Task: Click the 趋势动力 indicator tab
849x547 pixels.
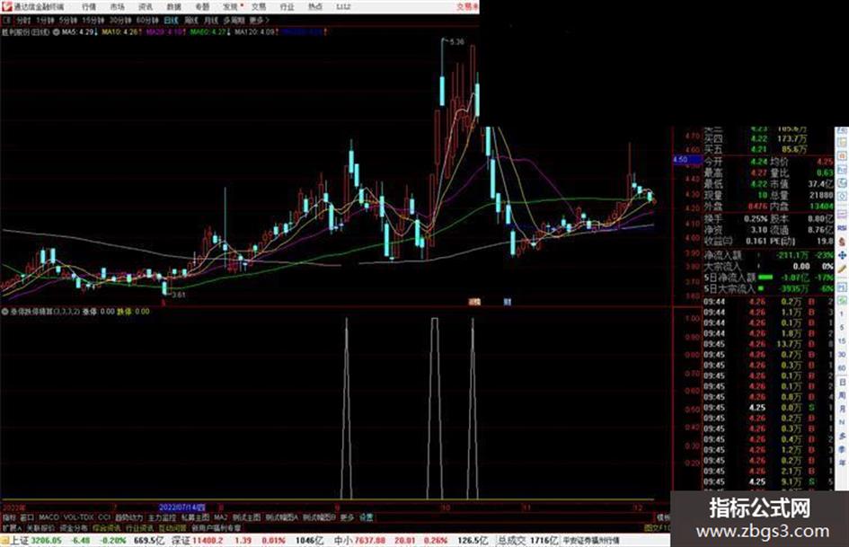Action: click(128, 517)
